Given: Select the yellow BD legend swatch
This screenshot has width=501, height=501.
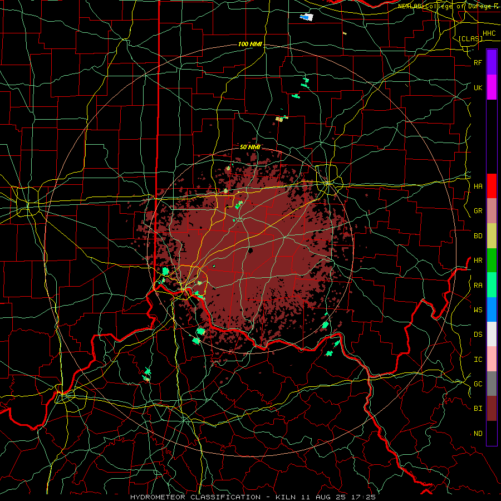Looking at the screenshot, I should point(492,235).
